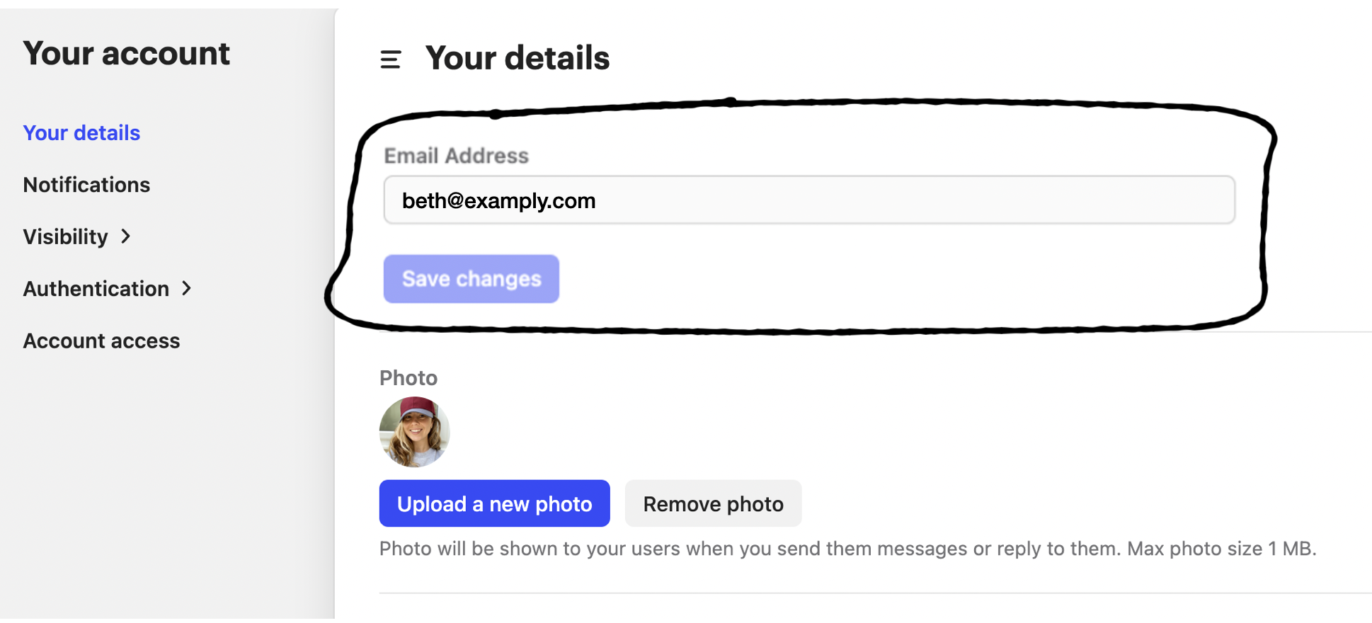Click Upload a new photo

point(494,503)
